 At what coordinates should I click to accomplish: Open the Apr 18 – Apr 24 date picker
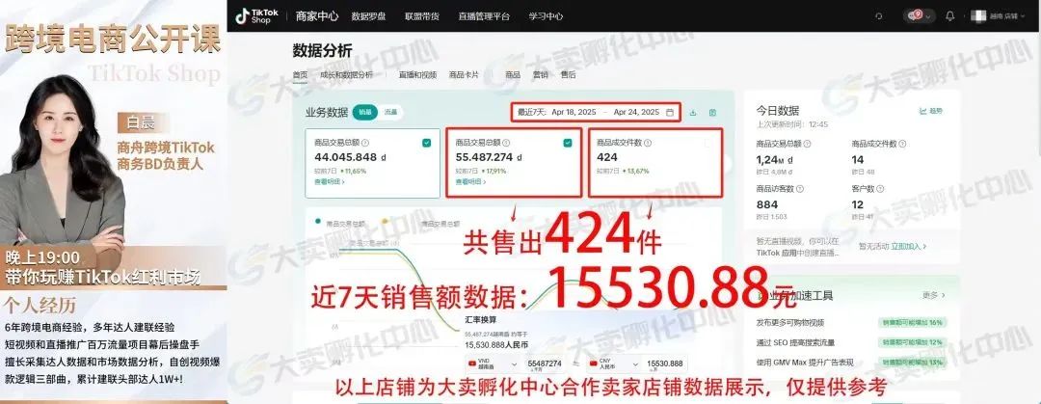pos(597,112)
